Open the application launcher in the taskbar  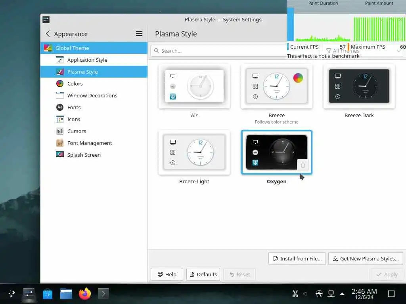point(11,294)
